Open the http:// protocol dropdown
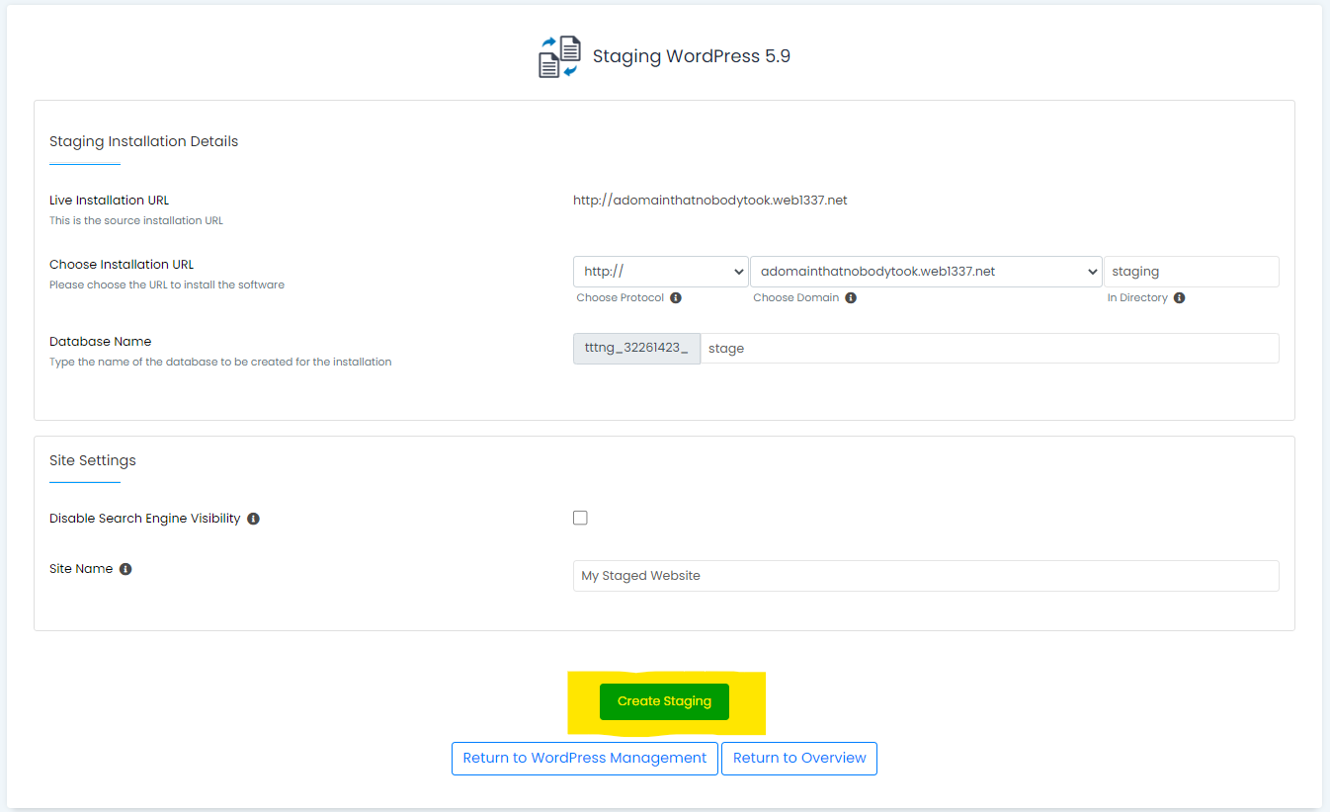This screenshot has width=1330, height=812. (660, 272)
